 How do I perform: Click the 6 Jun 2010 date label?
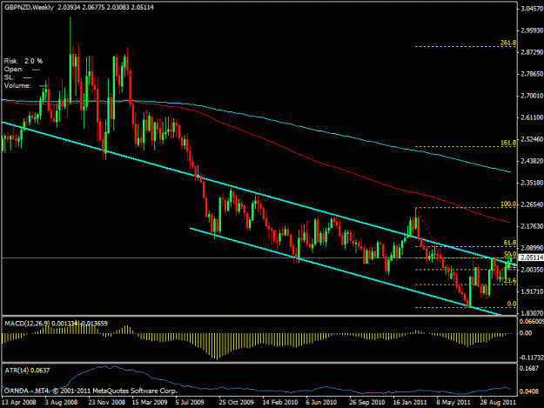[x=321, y=403]
